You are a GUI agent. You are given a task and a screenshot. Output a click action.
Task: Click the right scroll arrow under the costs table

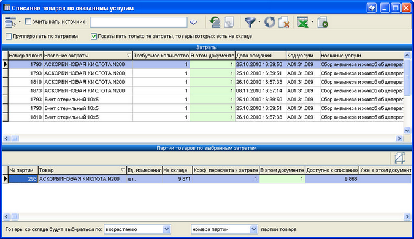click(x=399, y=138)
